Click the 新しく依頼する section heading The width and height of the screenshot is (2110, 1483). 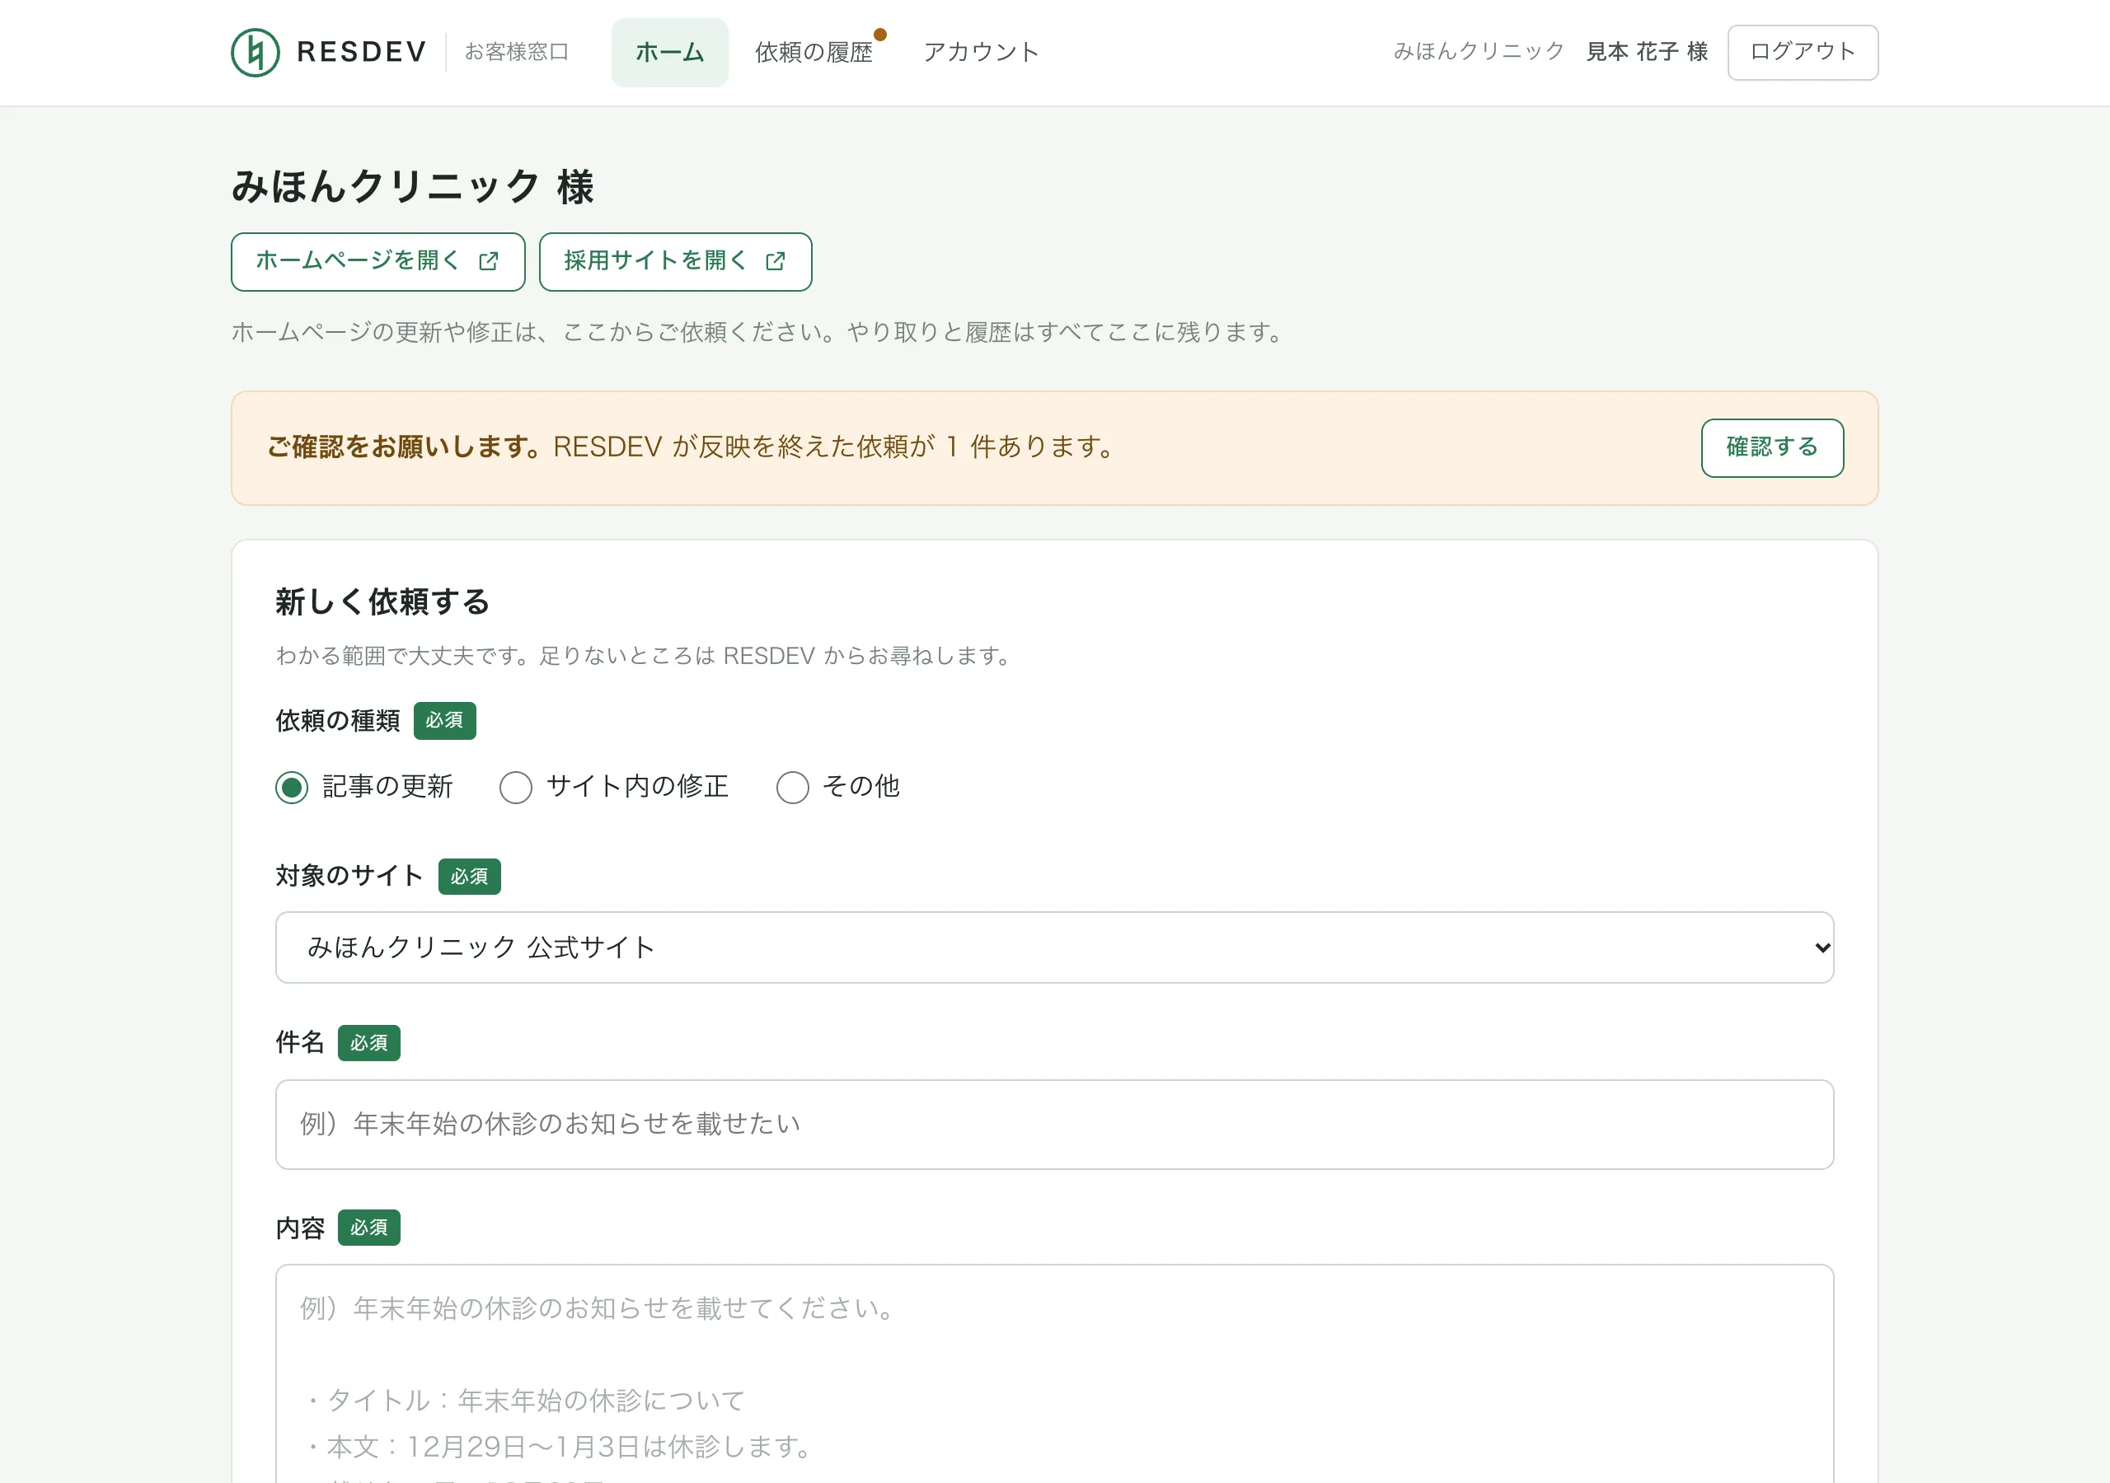[382, 601]
